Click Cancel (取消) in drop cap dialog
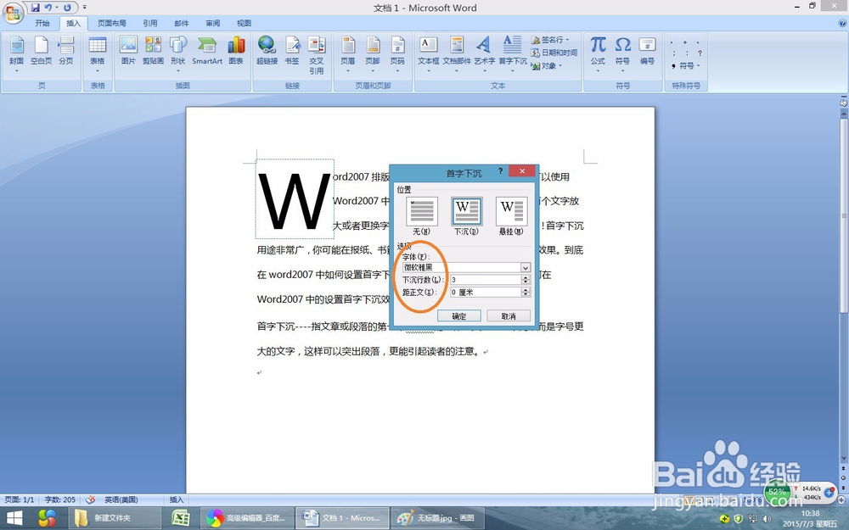The image size is (849, 530). point(509,315)
